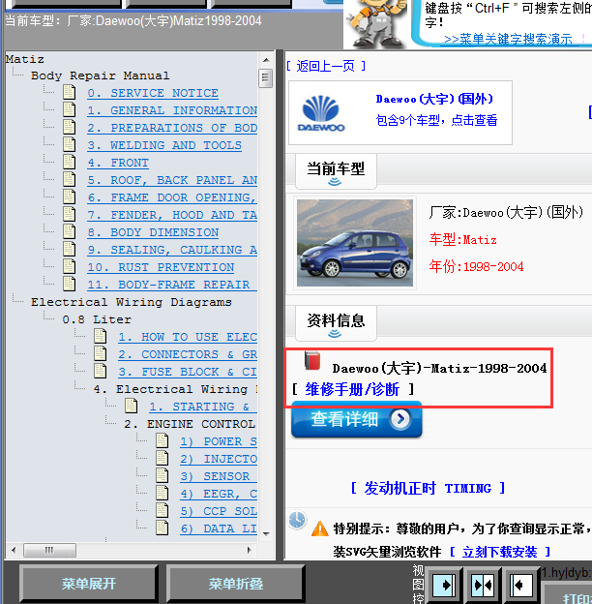This screenshot has height=604, width=592.
Task: Click document icon beside 3. WELDING AND TOOLS
Action: pyautogui.click(x=70, y=144)
